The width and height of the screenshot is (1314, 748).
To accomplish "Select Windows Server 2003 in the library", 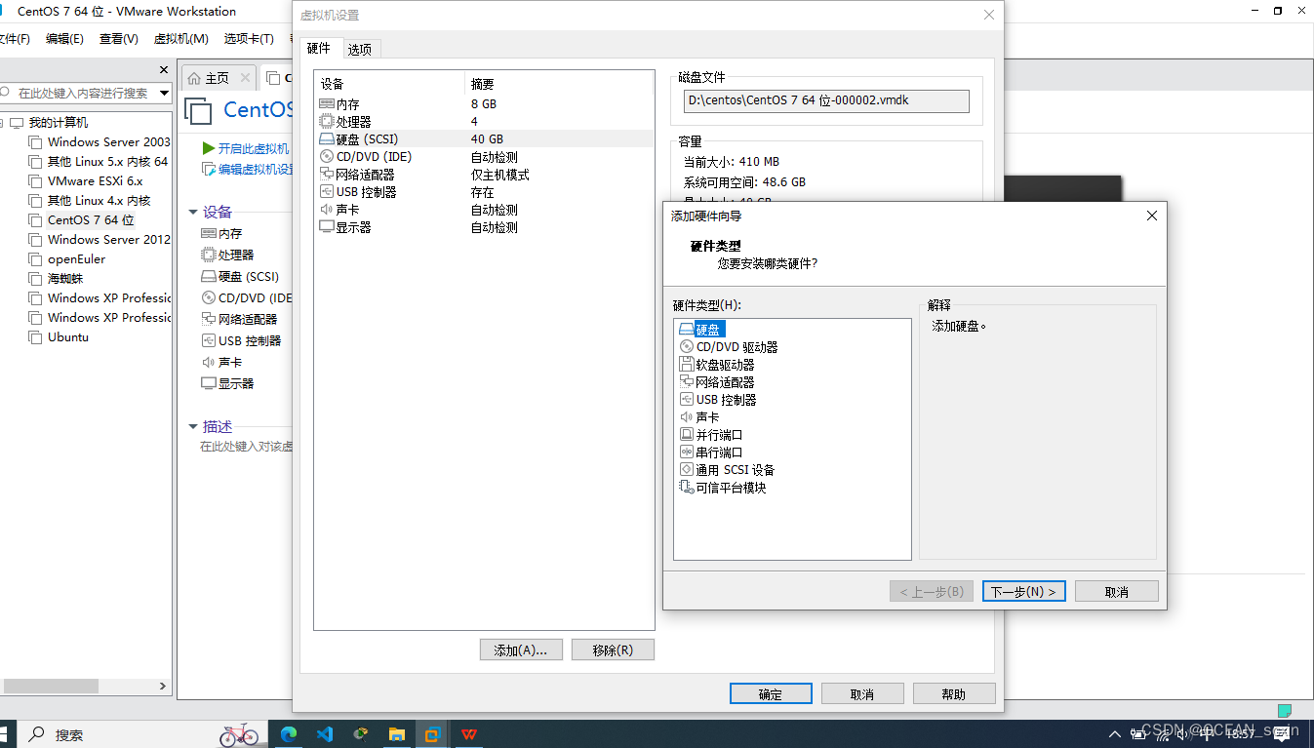I will point(99,142).
